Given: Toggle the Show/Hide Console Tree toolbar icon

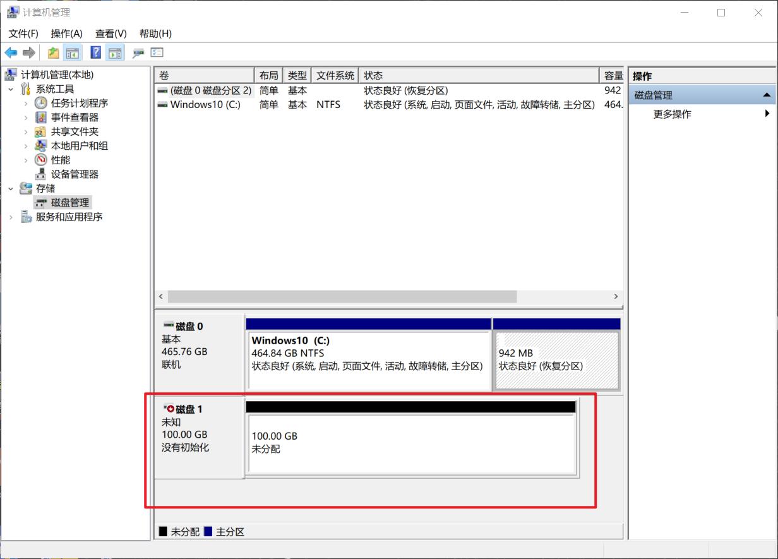Looking at the screenshot, I should click(73, 53).
